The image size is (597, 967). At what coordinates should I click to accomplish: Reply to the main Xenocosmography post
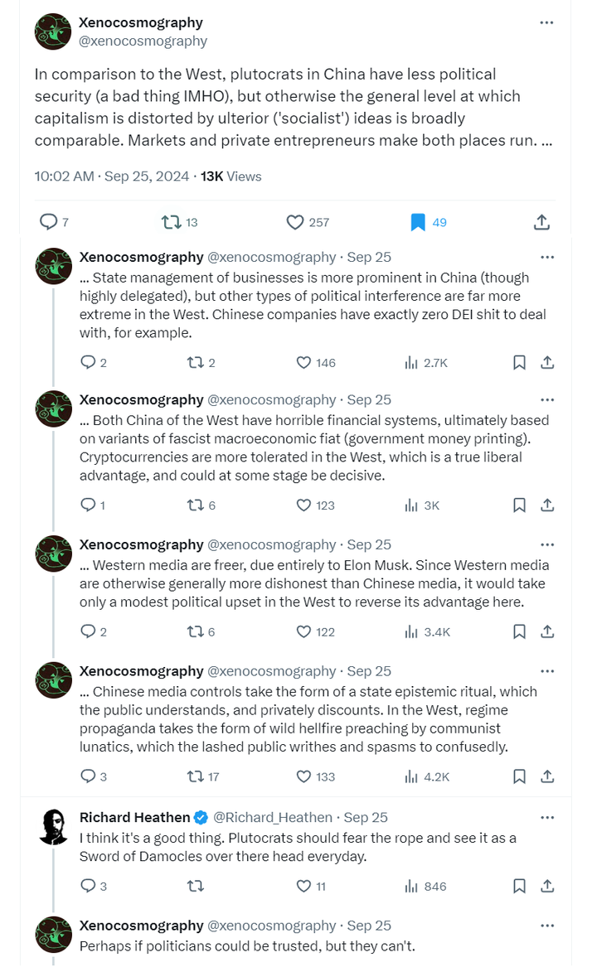click(x=50, y=222)
